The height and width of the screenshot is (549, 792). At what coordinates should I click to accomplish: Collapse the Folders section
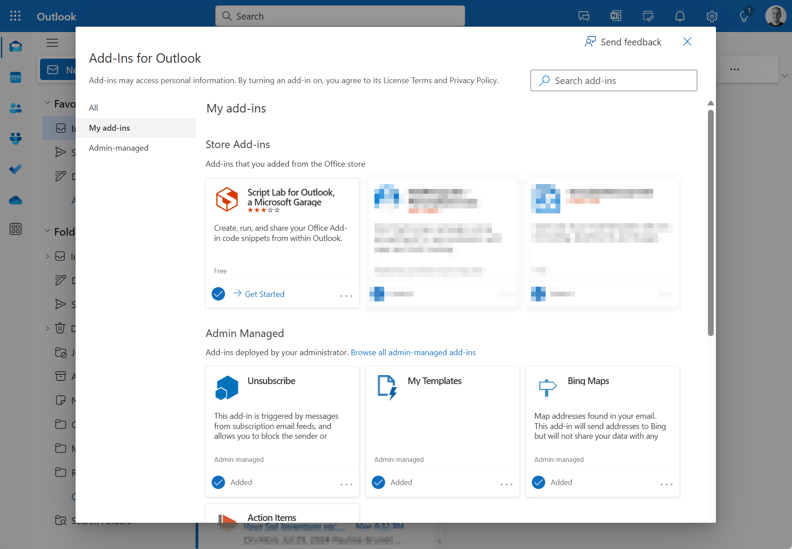pyautogui.click(x=48, y=231)
